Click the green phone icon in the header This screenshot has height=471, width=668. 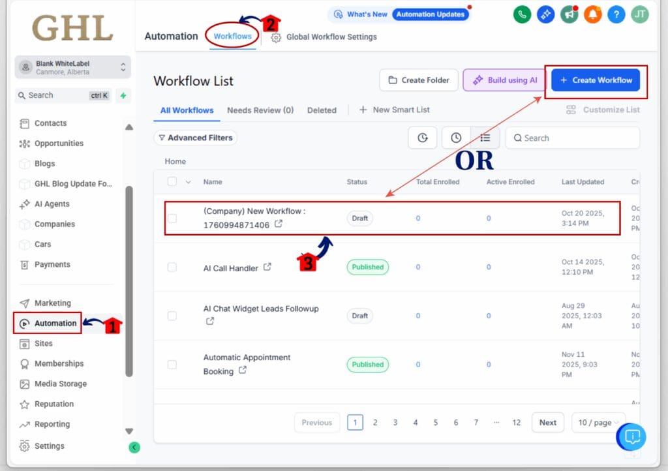pyautogui.click(x=522, y=14)
